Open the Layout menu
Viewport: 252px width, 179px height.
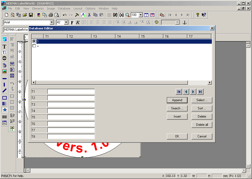(78, 8)
